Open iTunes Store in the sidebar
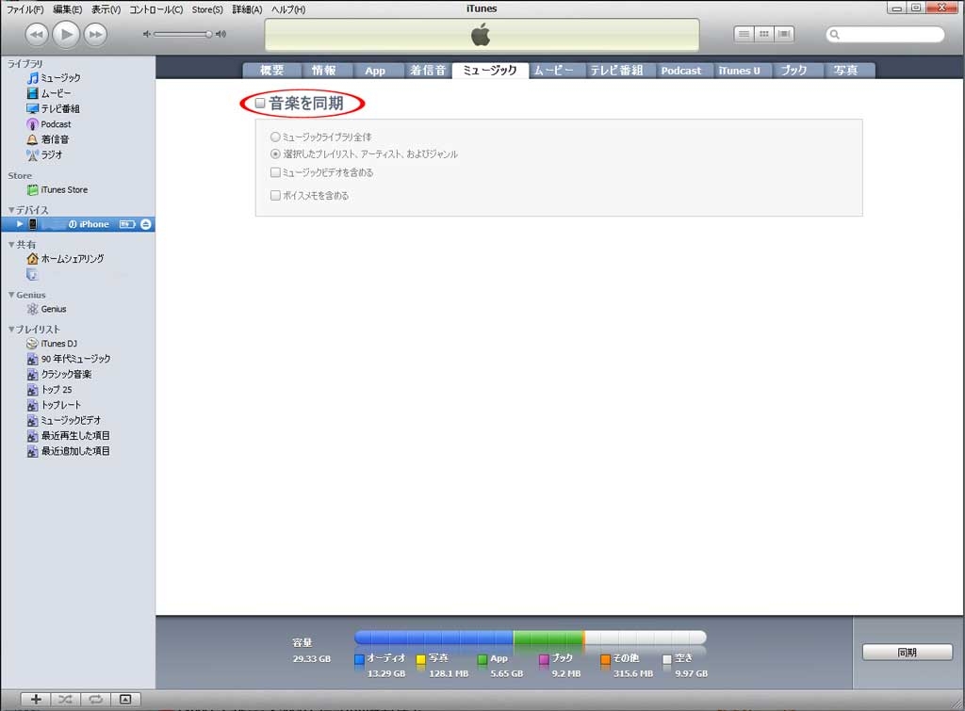Image resolution: width=965 pixels, height=711 pixels. pyautogui.click(x=57, y=189)
